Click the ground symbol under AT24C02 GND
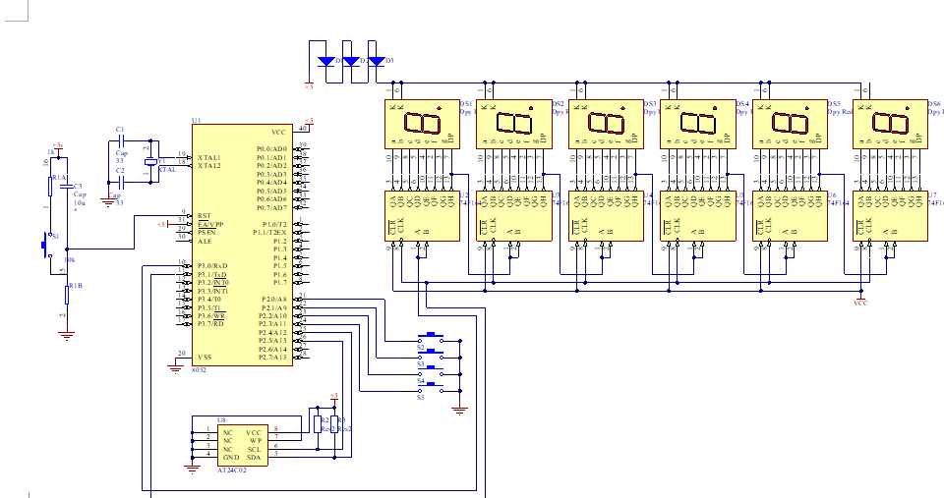Viewport: 944px width, 498px height. 192,469
